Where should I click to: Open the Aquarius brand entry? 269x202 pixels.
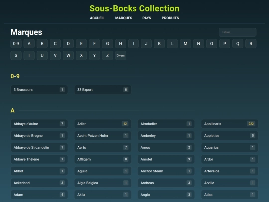[x=230, y=147]
